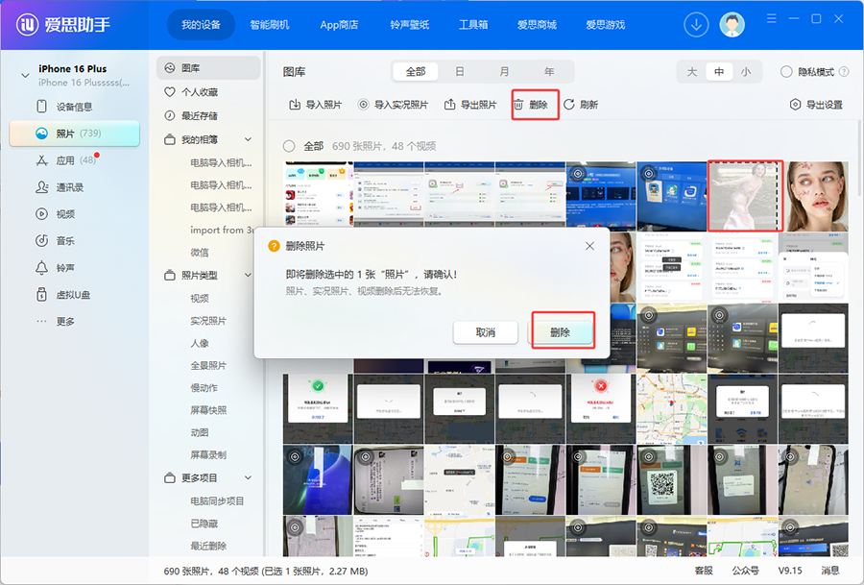The image size is (864, 585).
Task: Open the download manager arrow icon
Action: pos(696,25)
